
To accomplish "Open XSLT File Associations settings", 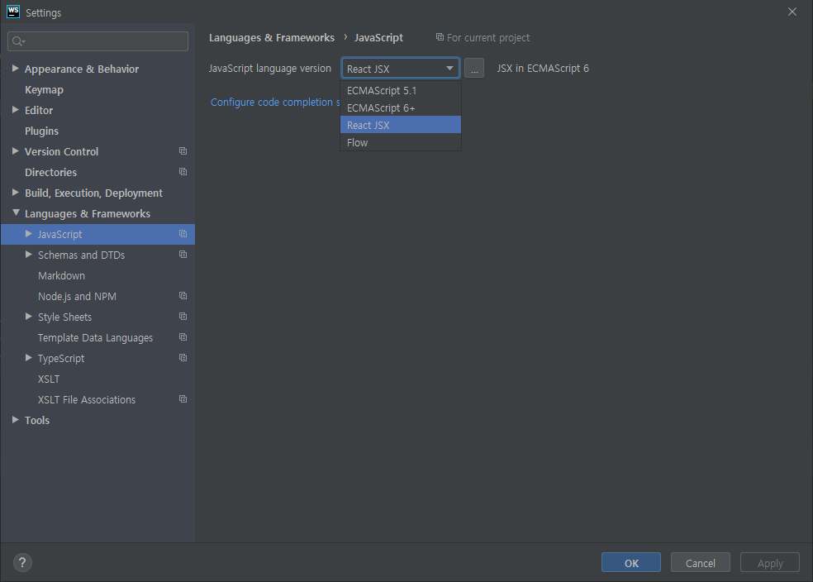I will tap(87, 399).
